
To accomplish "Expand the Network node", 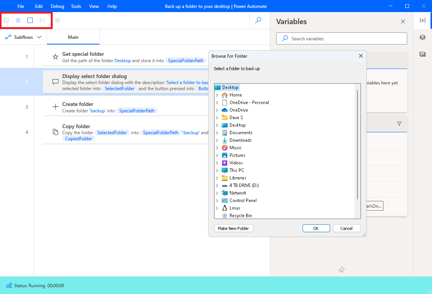I will pyautogui.click(x=217, y=193).
